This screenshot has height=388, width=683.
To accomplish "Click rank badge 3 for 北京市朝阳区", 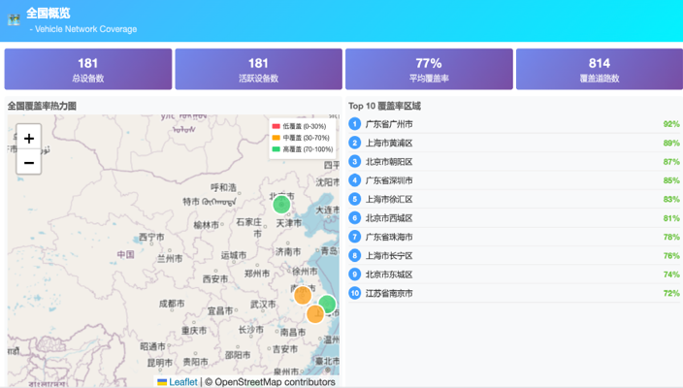I will [354, 162].
